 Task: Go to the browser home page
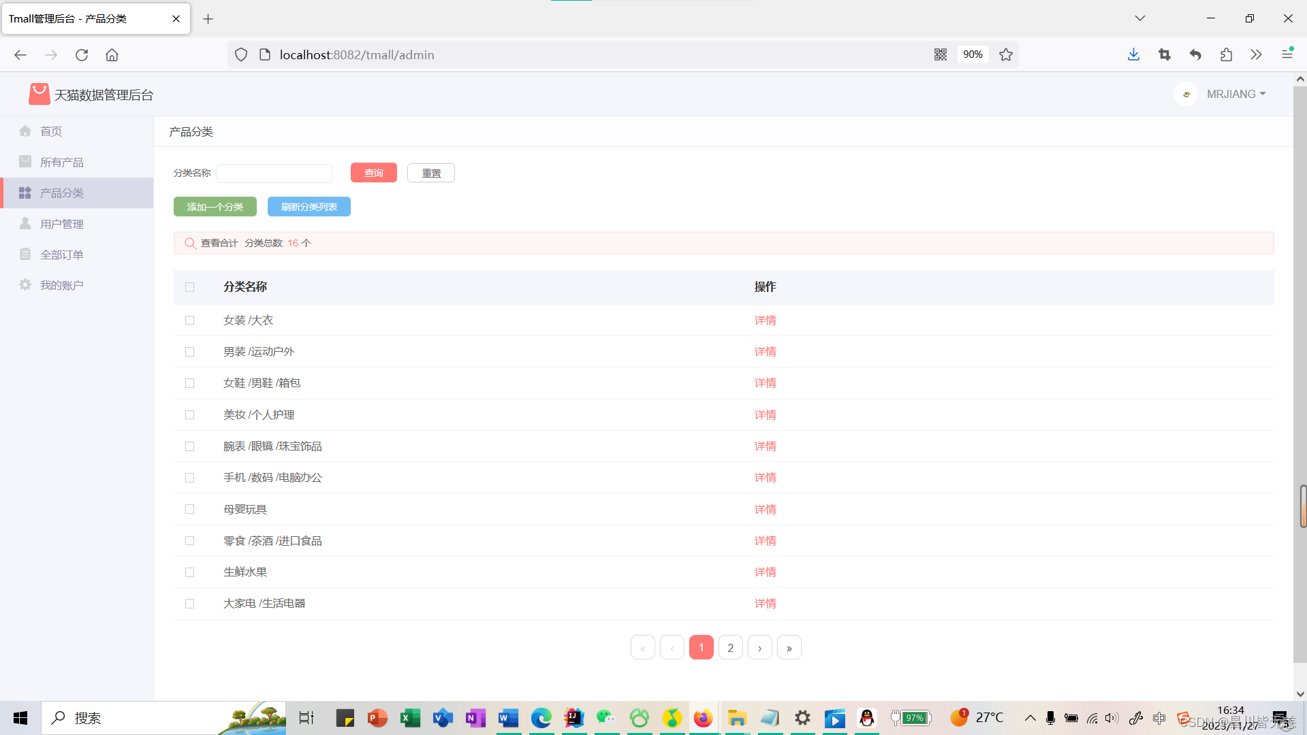point(112,55)
